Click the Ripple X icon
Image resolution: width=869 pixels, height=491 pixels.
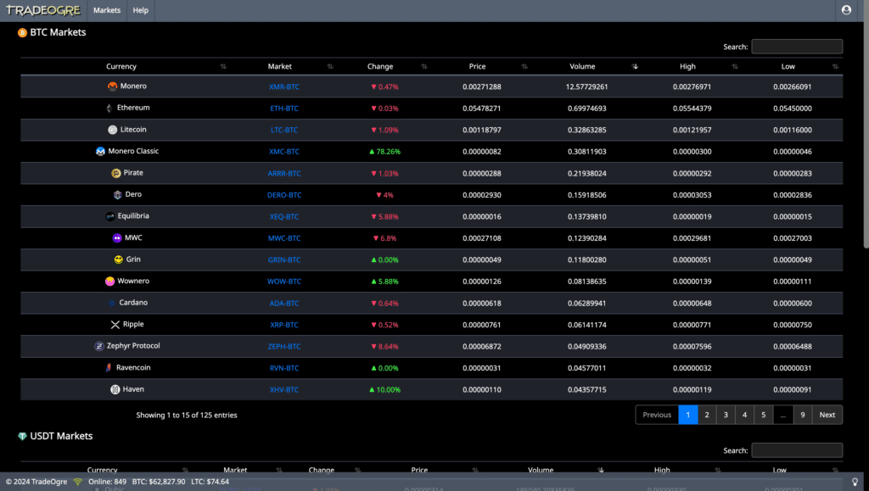point(115,325)
